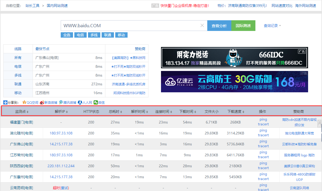Open 国内网站测速 breadcrumb link
Viewport: 322px width, 191px height.
click(57, 6)
